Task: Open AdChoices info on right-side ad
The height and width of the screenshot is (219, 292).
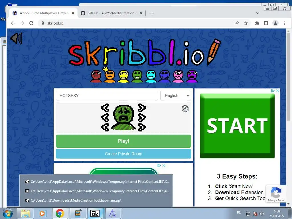Action: click(273, 91)
